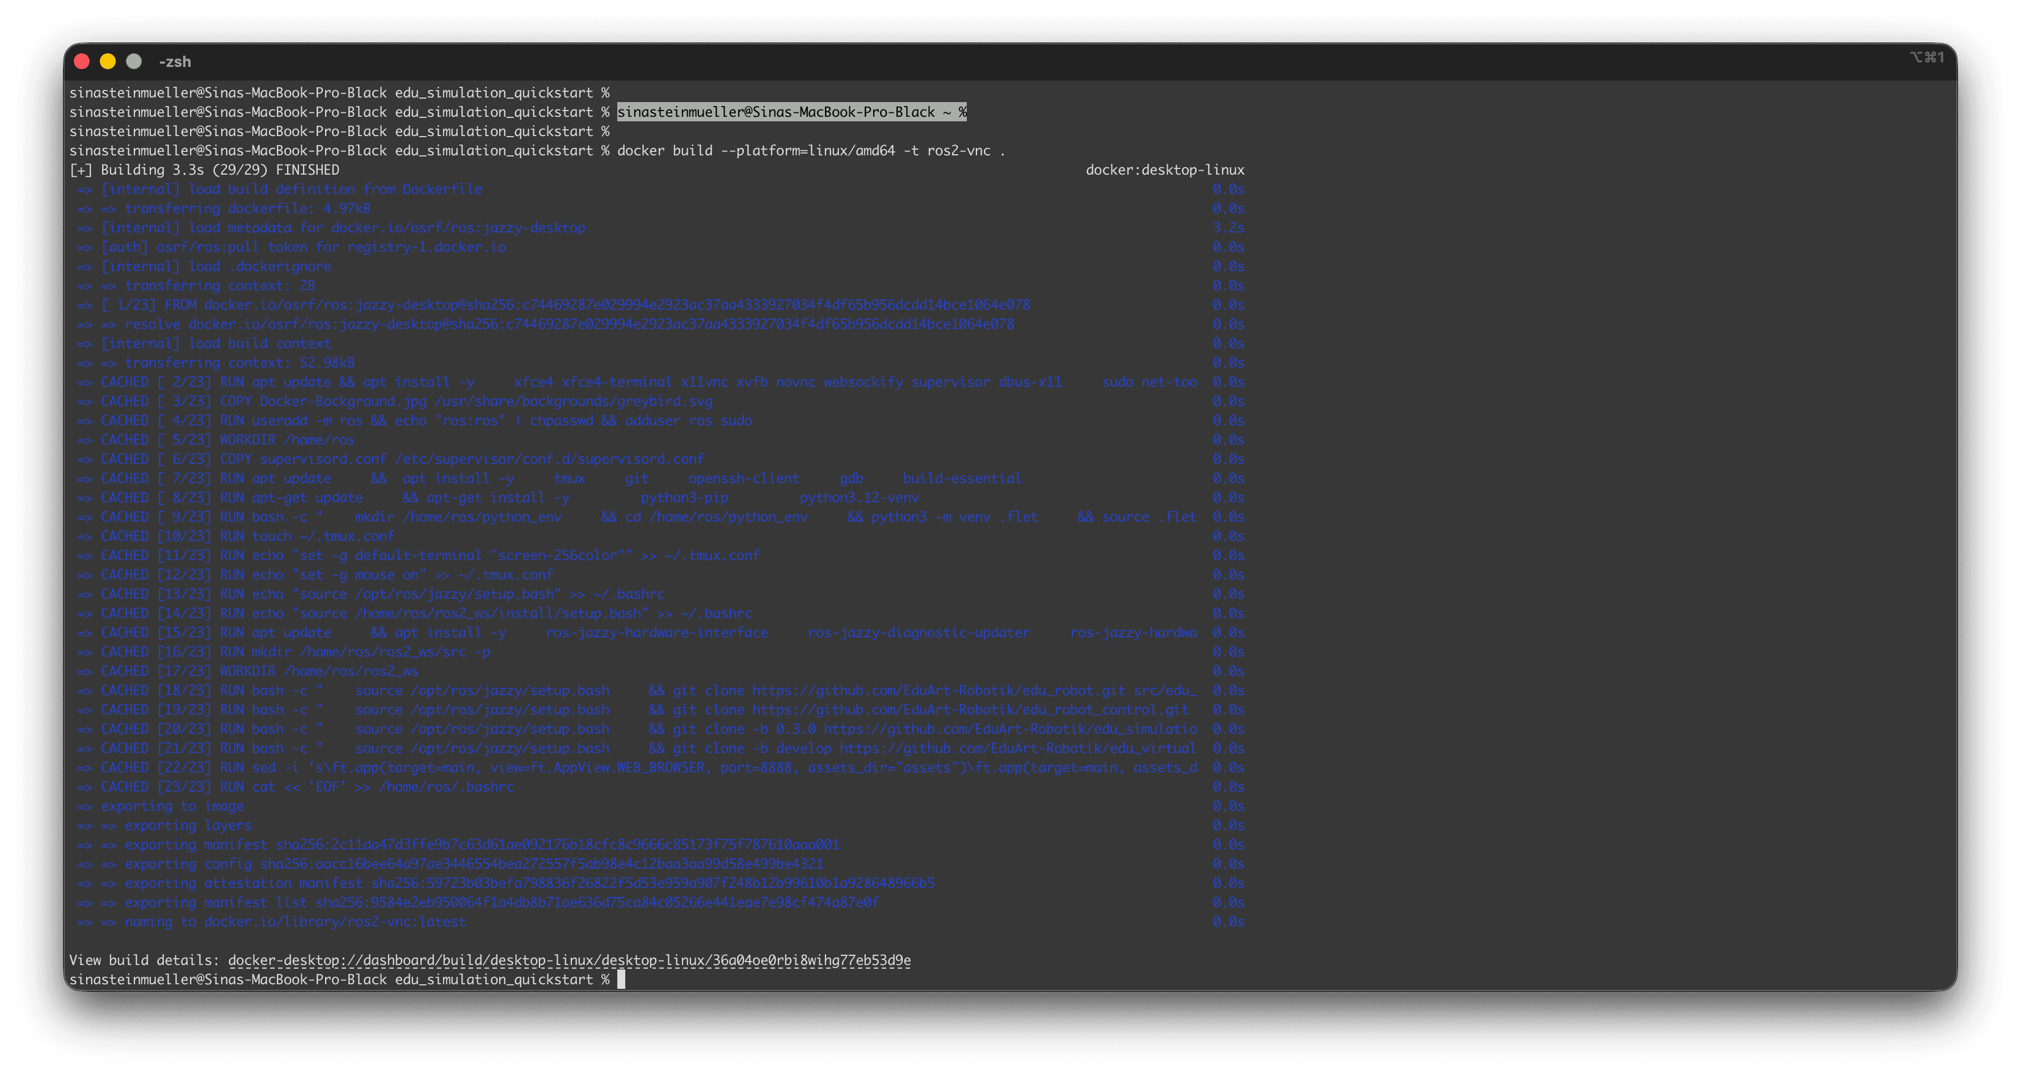Click the edu_robot_control.git GitHub URL

(970, 710)
